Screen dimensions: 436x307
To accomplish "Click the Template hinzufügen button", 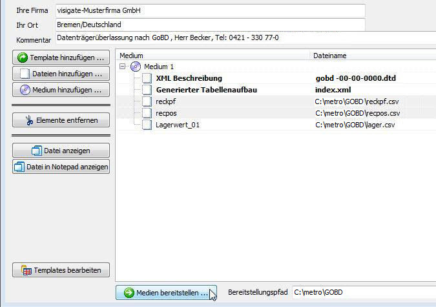I will click(x=61, y=58).
